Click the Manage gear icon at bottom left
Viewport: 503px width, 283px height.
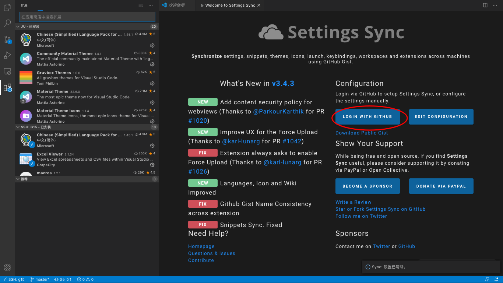coord(7,268)
